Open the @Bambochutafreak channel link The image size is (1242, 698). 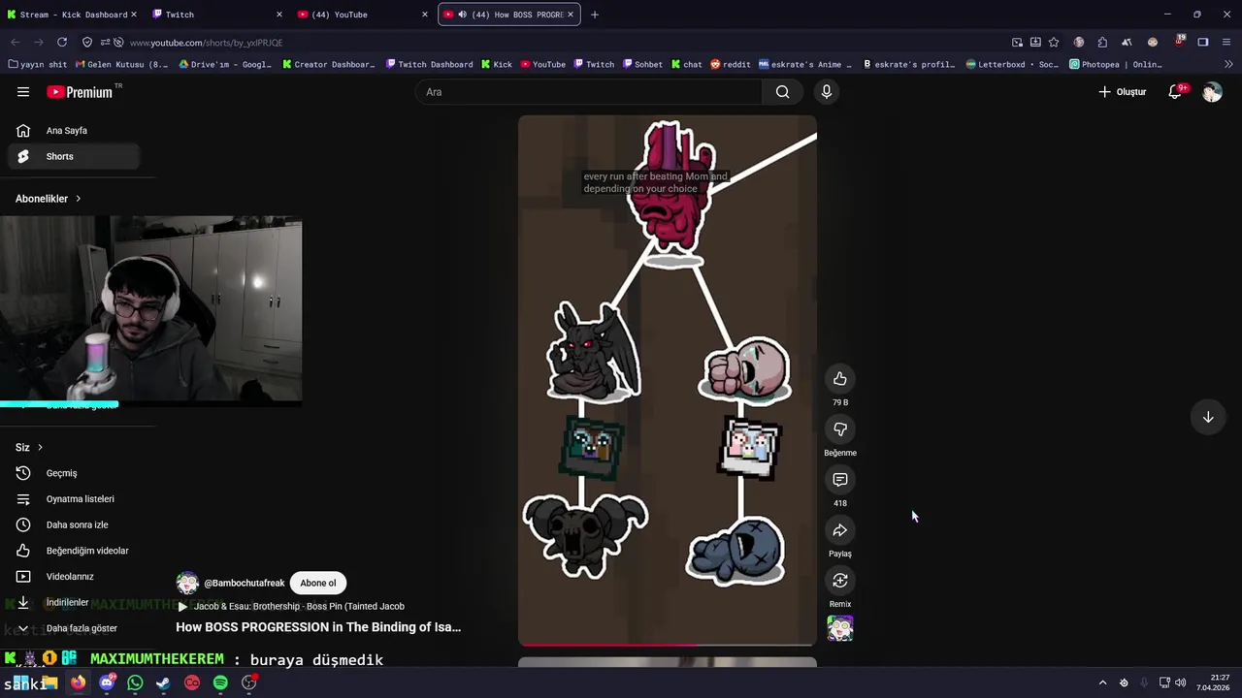[x=245, y=583]
